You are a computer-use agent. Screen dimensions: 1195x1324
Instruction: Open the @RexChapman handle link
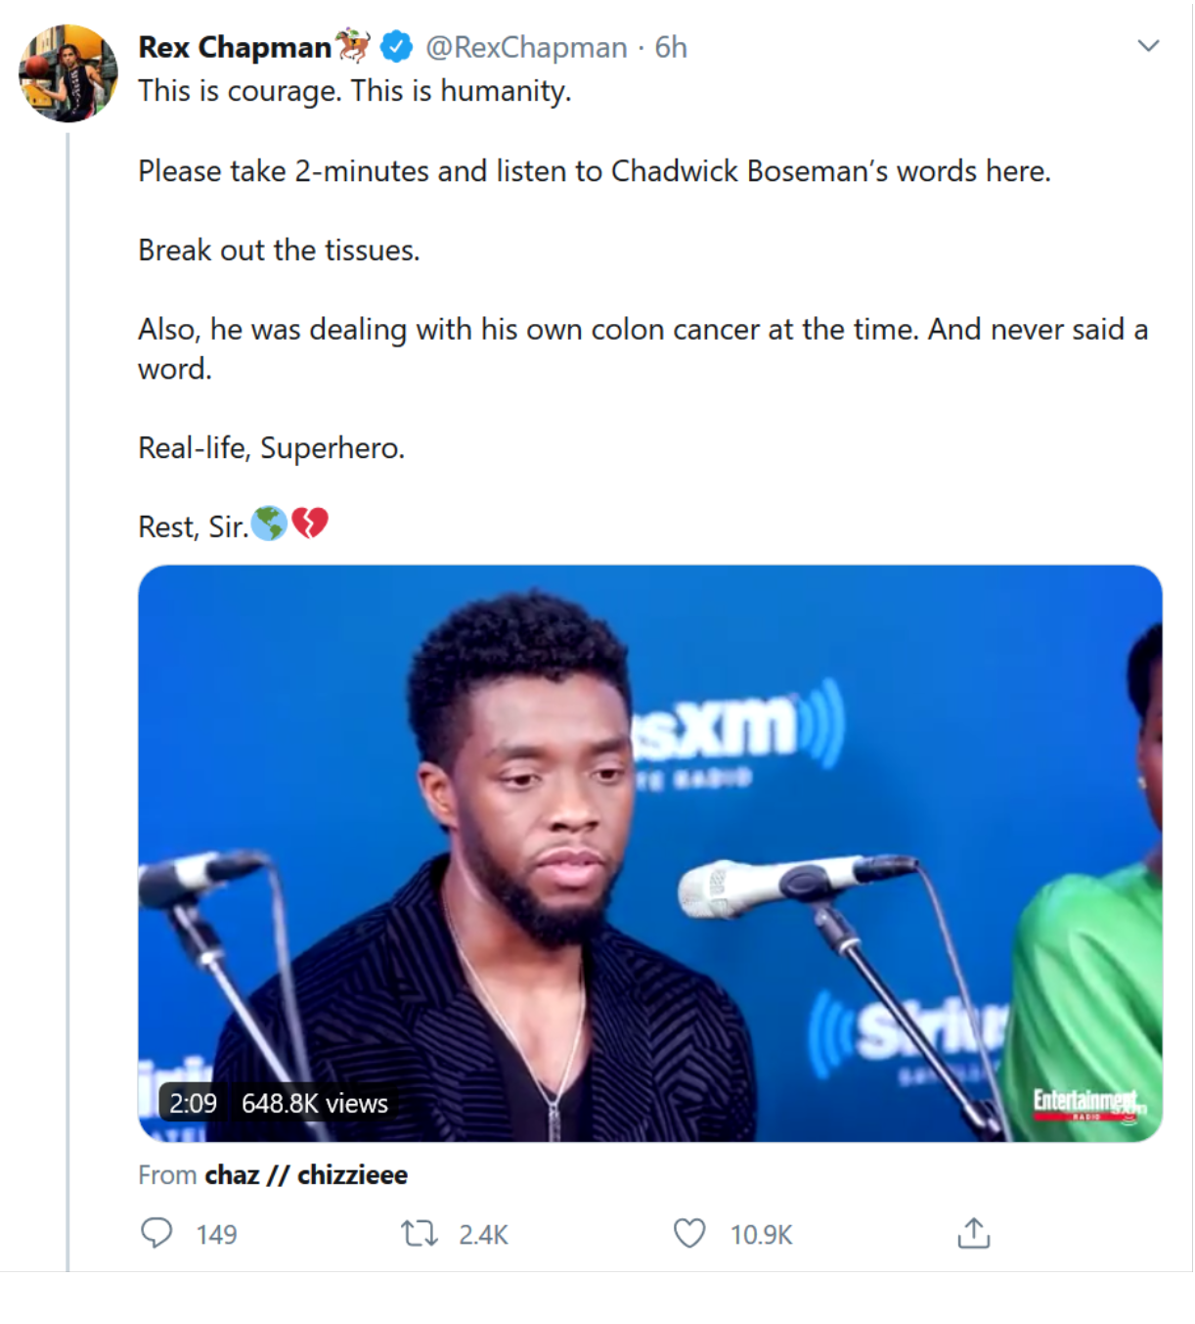tap(526, 47)
